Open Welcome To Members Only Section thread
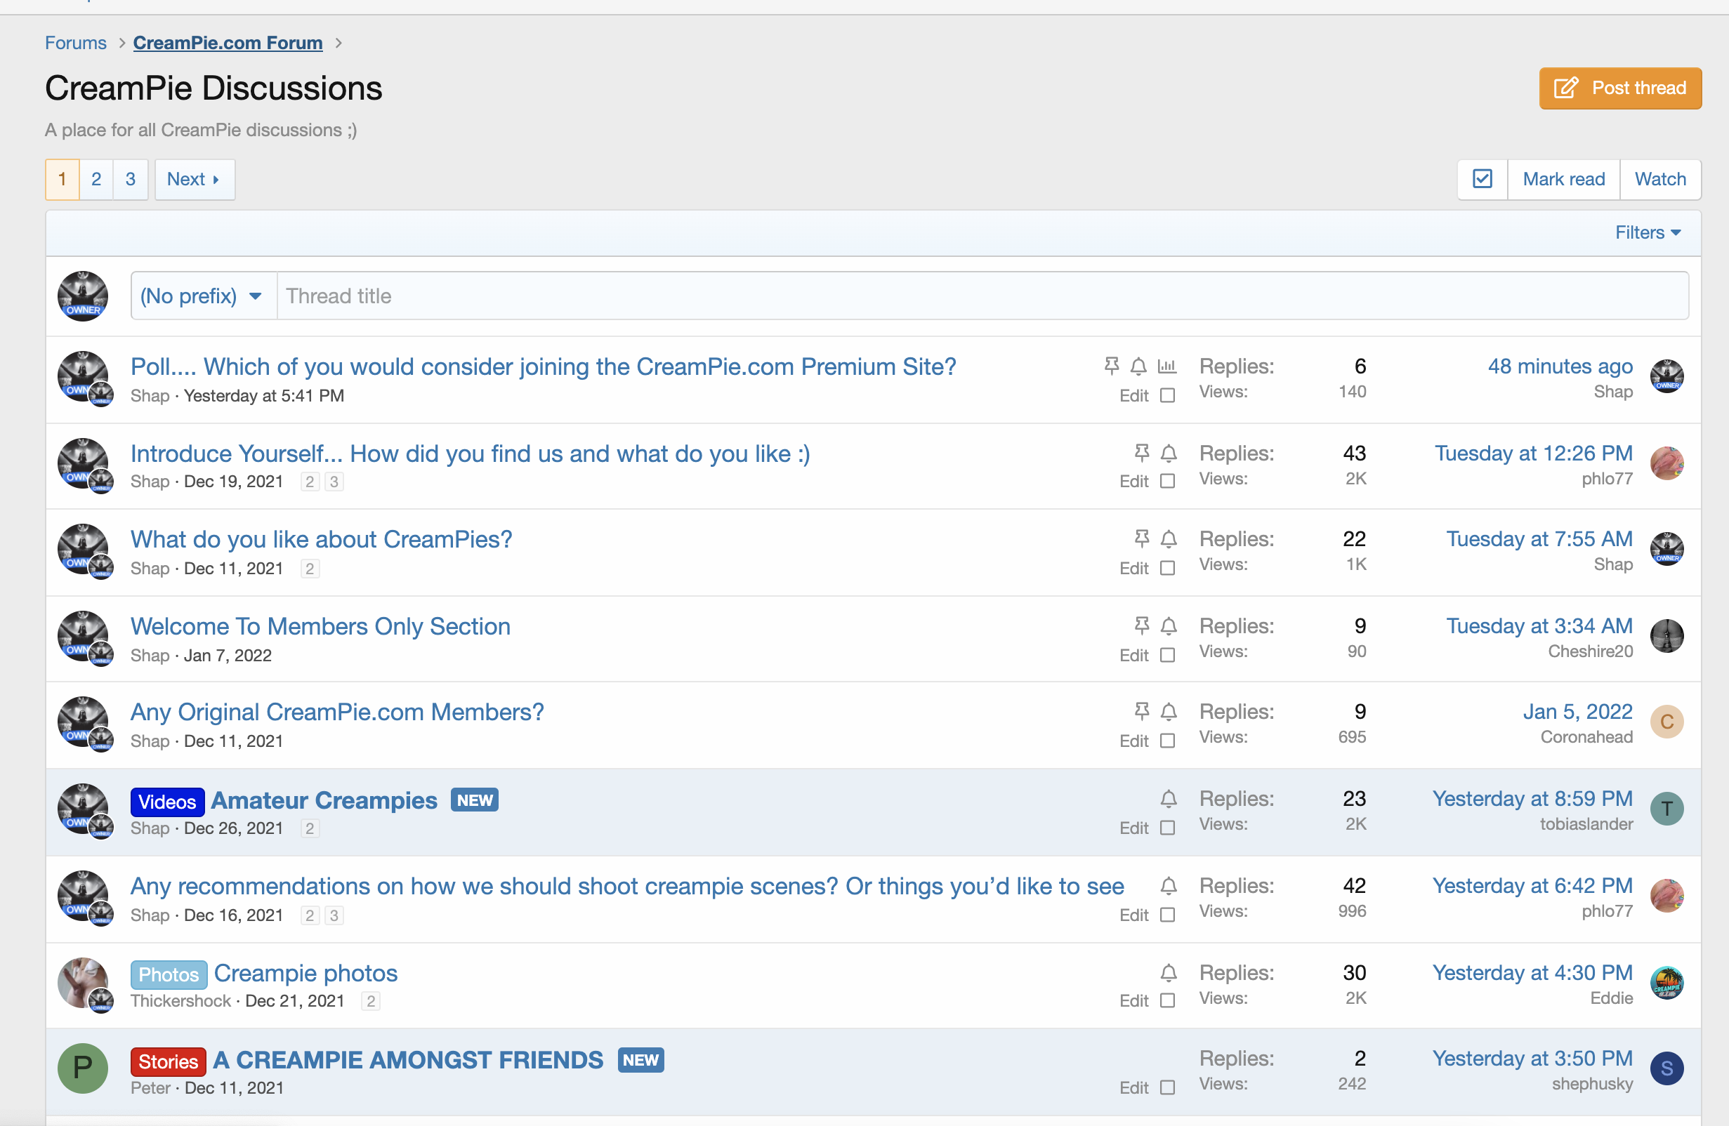Viewport: 1729px width, 1126px height. pos(320,626)
